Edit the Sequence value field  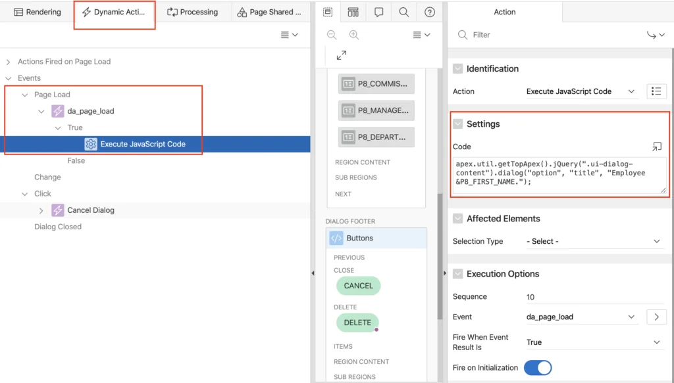pos(594,297)
